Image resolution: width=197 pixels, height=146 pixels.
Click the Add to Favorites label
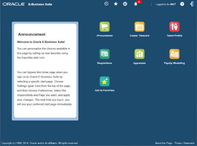pos(105,90)
